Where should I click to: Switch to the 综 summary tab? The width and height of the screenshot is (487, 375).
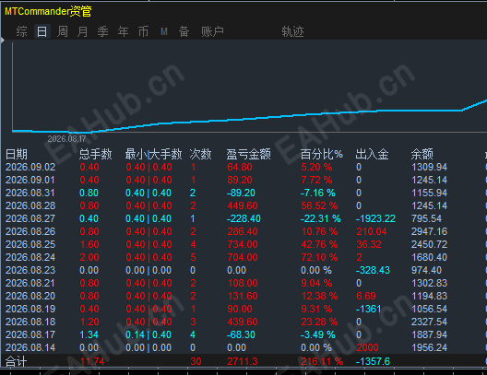[x=21, y=31]
